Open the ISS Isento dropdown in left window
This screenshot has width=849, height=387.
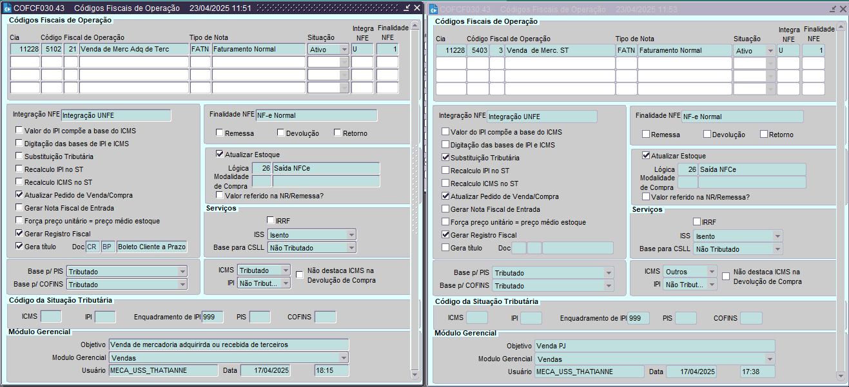coord(351,235)
